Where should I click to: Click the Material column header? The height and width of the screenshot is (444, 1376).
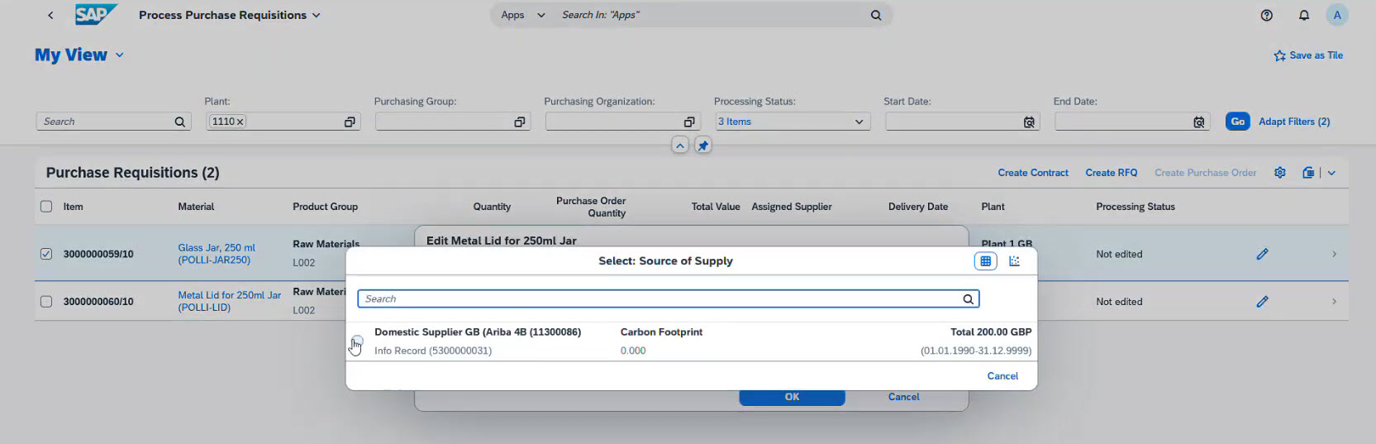(x=196, y=207)
